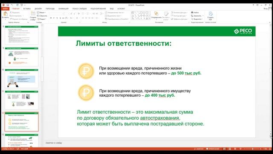The image size is (273, 154).
Task: Open Text Direction (Направление текста) dropdown
Action: 115,12
